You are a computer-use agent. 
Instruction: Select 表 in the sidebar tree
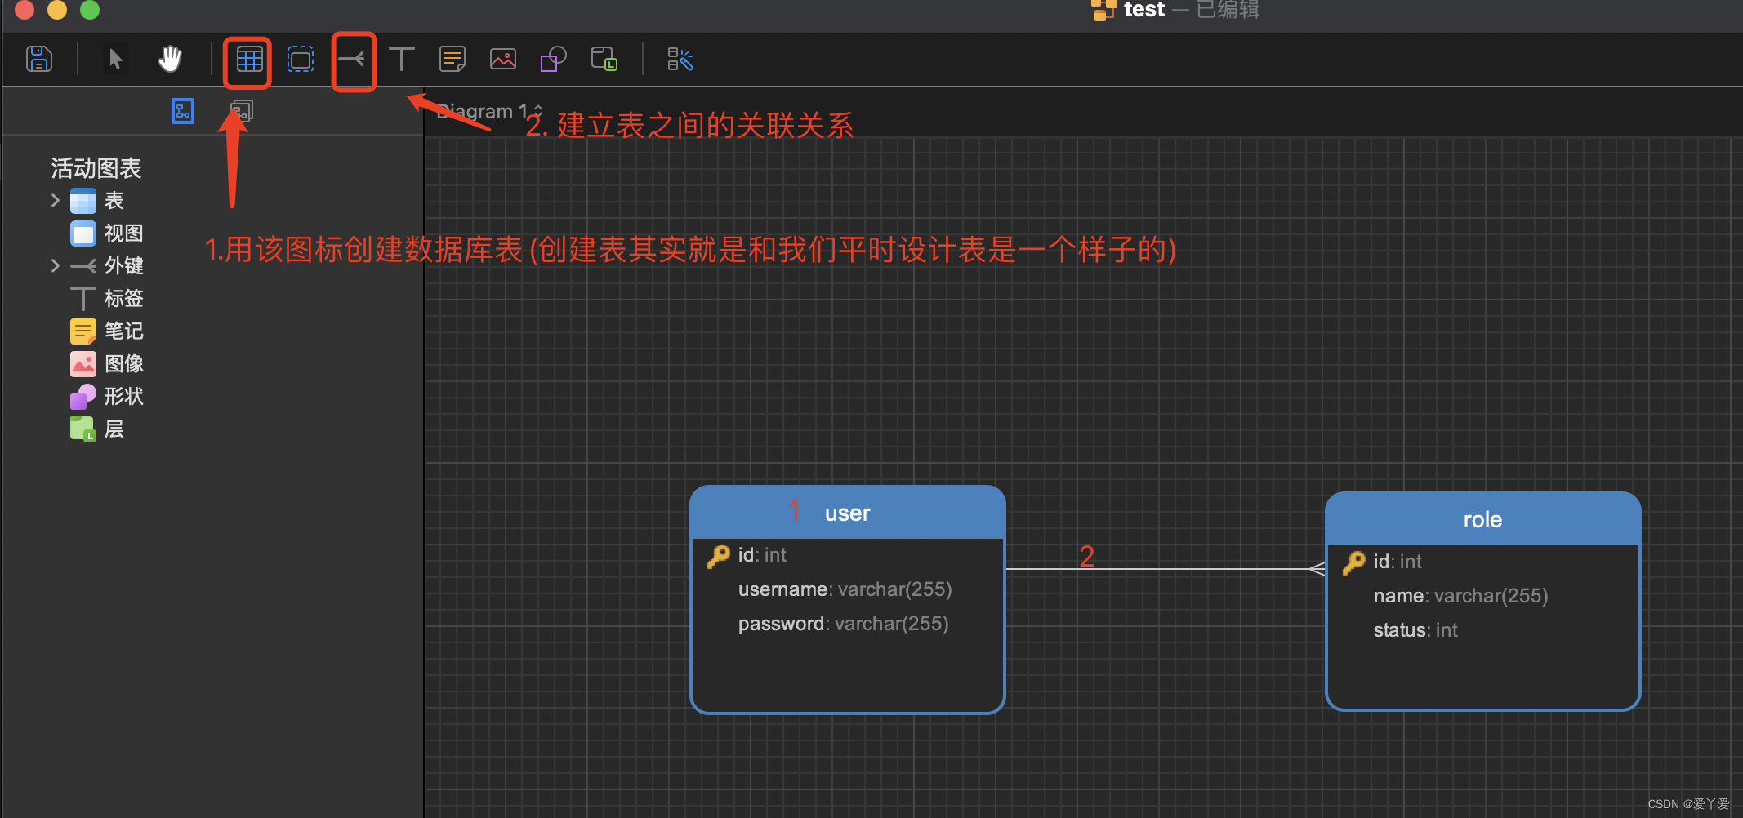114,200
